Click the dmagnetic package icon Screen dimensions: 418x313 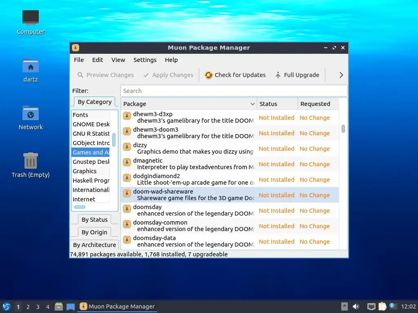[127, 162]
